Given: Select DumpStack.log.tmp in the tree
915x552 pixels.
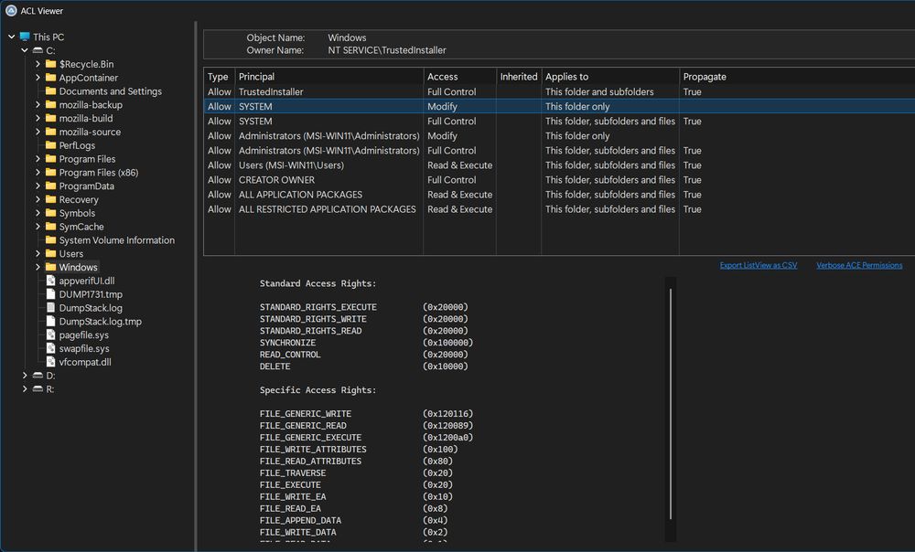Looking at the screenshot, I should [x=101, y=321].
